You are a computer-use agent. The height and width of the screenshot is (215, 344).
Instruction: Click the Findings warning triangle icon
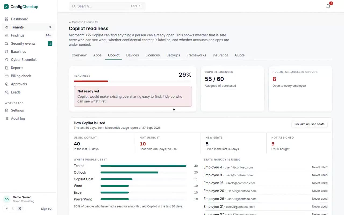7,35
